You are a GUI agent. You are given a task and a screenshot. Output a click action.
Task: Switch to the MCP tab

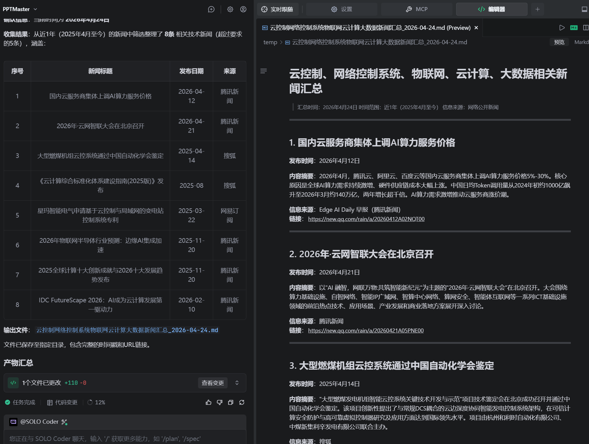[x=416, y=9]
